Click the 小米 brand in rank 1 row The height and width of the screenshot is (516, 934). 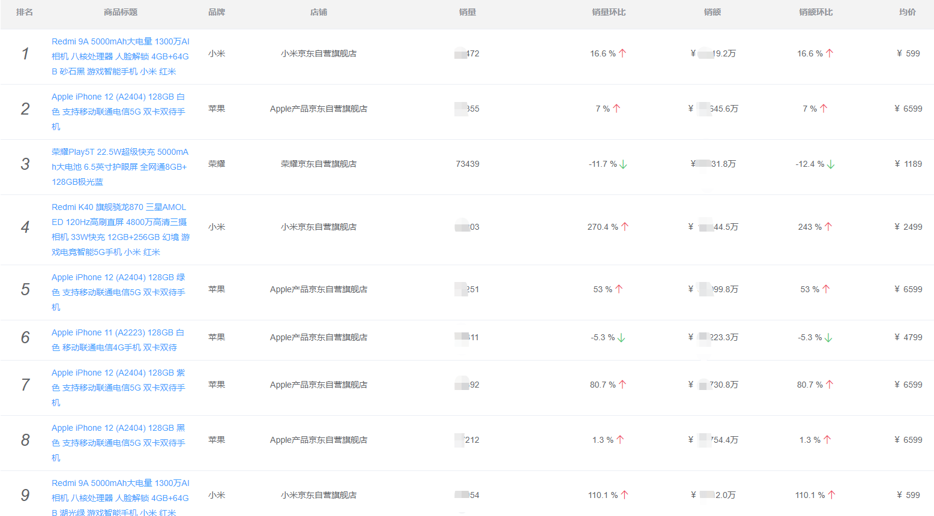click(x=217, y=53)
